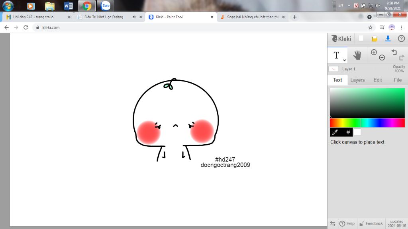Open the Chrome tab search dropdown

coord(369,17)
